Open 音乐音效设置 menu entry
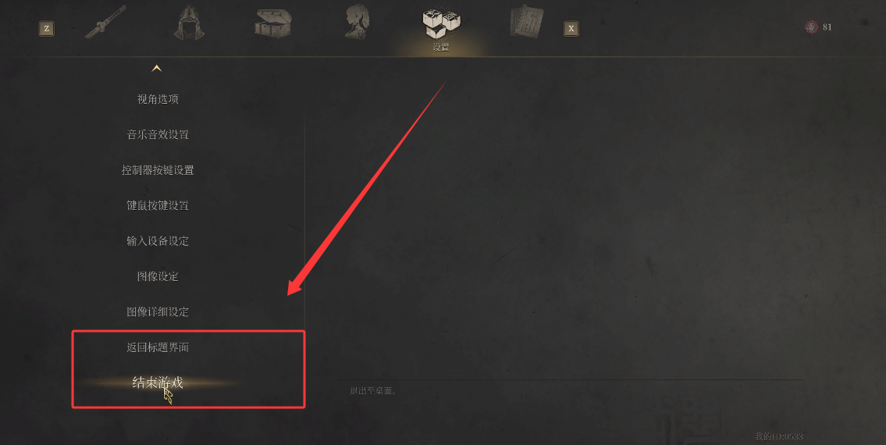This screenshot has width=886, height=445. tap(158, 134)
